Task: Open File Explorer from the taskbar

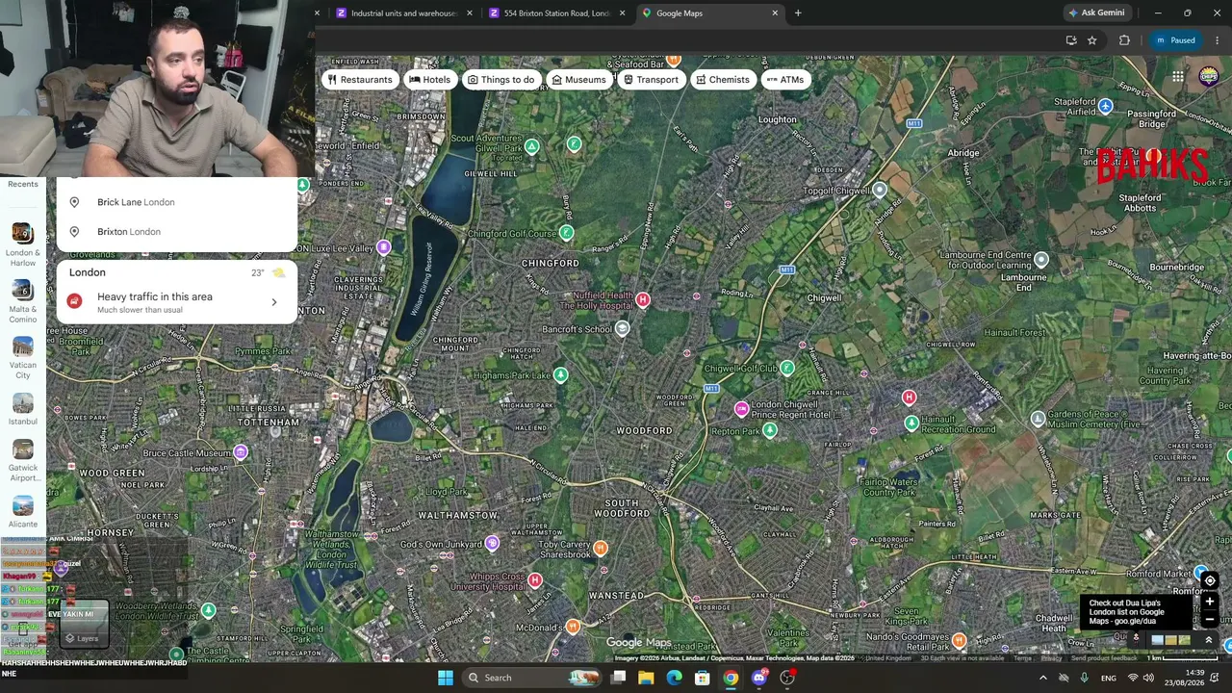Action: (x=646, y=678)
